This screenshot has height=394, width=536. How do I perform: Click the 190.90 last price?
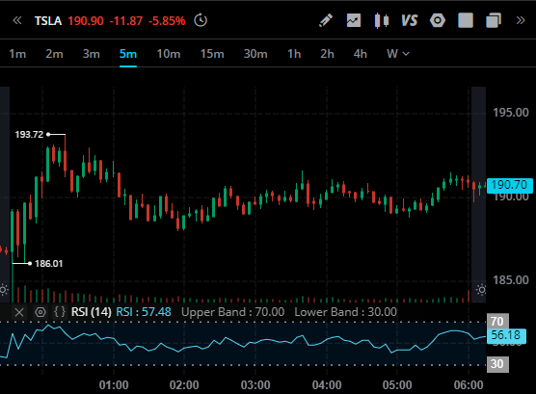coord(86,21)
